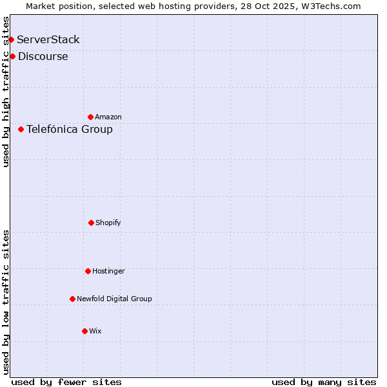The width and height of the screenshot is (387, 387).
Task: Select the Hostinger label text
Action: click(108, 272)
